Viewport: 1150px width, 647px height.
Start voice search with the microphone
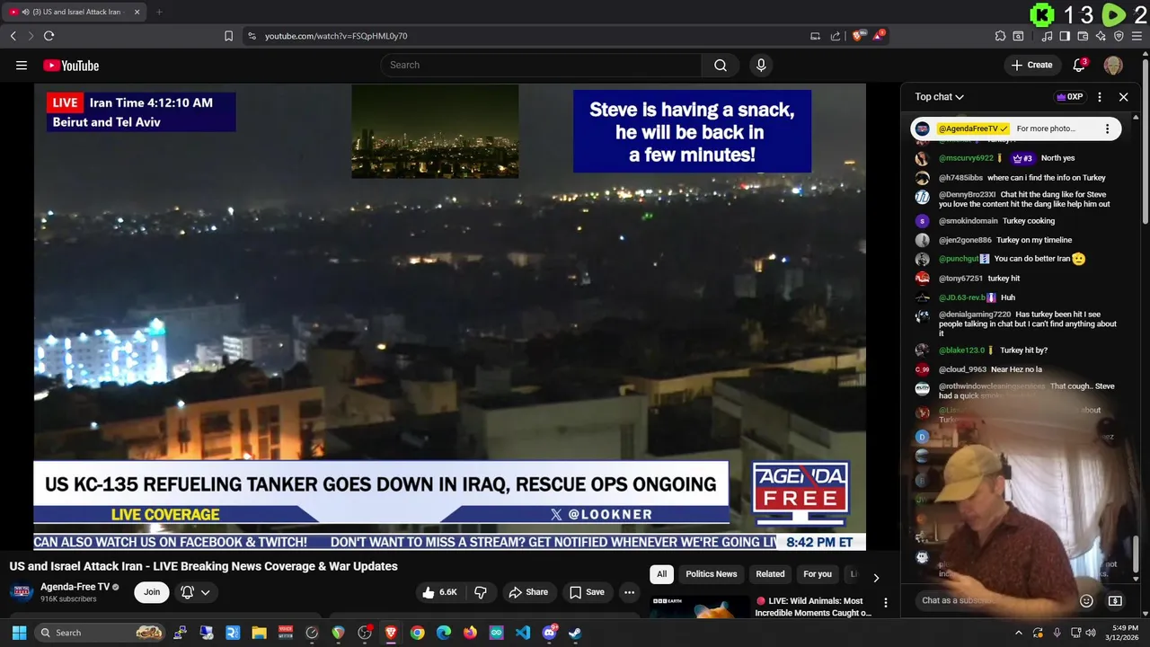pyautogui.click(x=761, y=65)
